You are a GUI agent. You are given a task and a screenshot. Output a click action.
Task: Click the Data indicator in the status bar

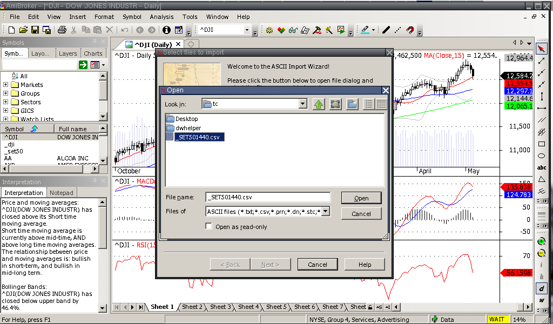[x=443, y=320]
